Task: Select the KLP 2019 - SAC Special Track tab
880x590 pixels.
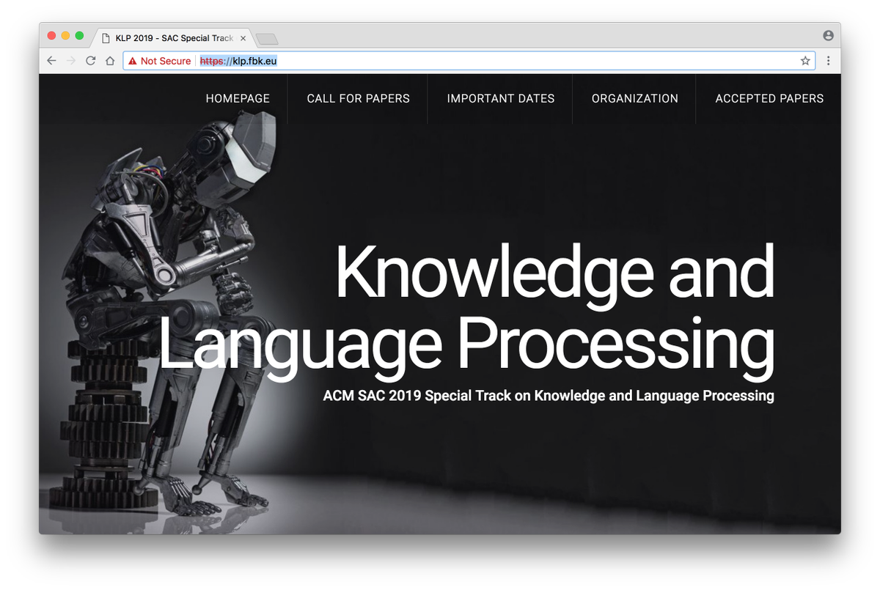Action: [x=173, y=38]
